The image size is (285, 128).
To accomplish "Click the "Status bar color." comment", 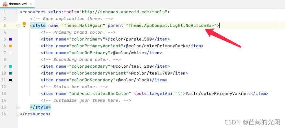I will coord(74,87).
